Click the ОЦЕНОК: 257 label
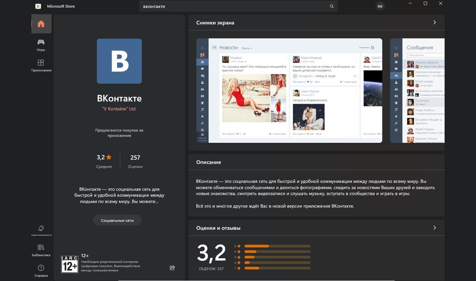This screenshot has width=476, height=281. tap(211, 269)
